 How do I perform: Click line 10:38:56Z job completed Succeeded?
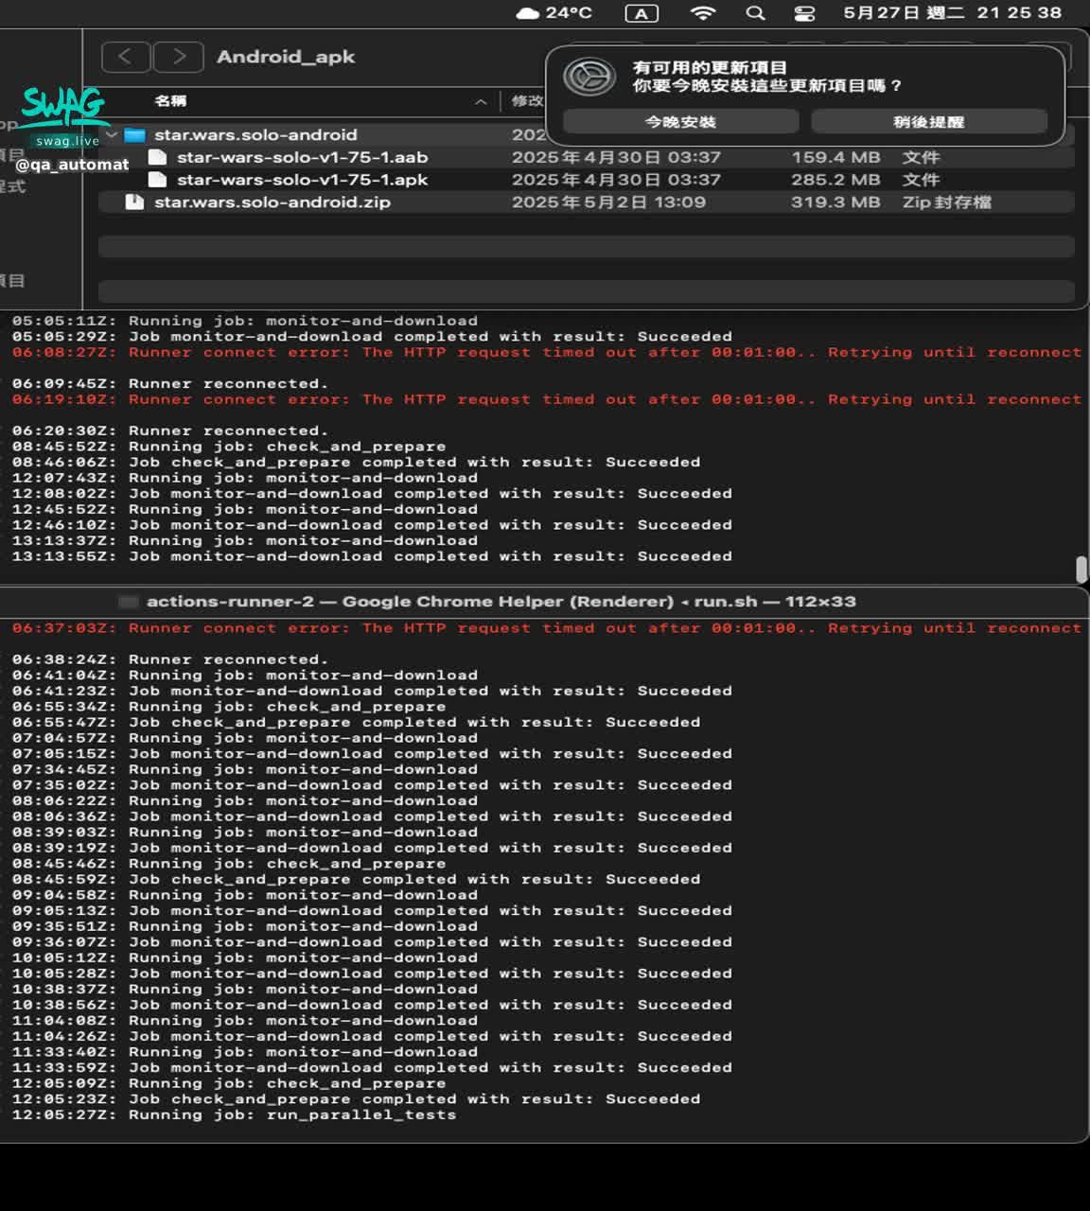pyautogui.click(x=372, y=1006)
